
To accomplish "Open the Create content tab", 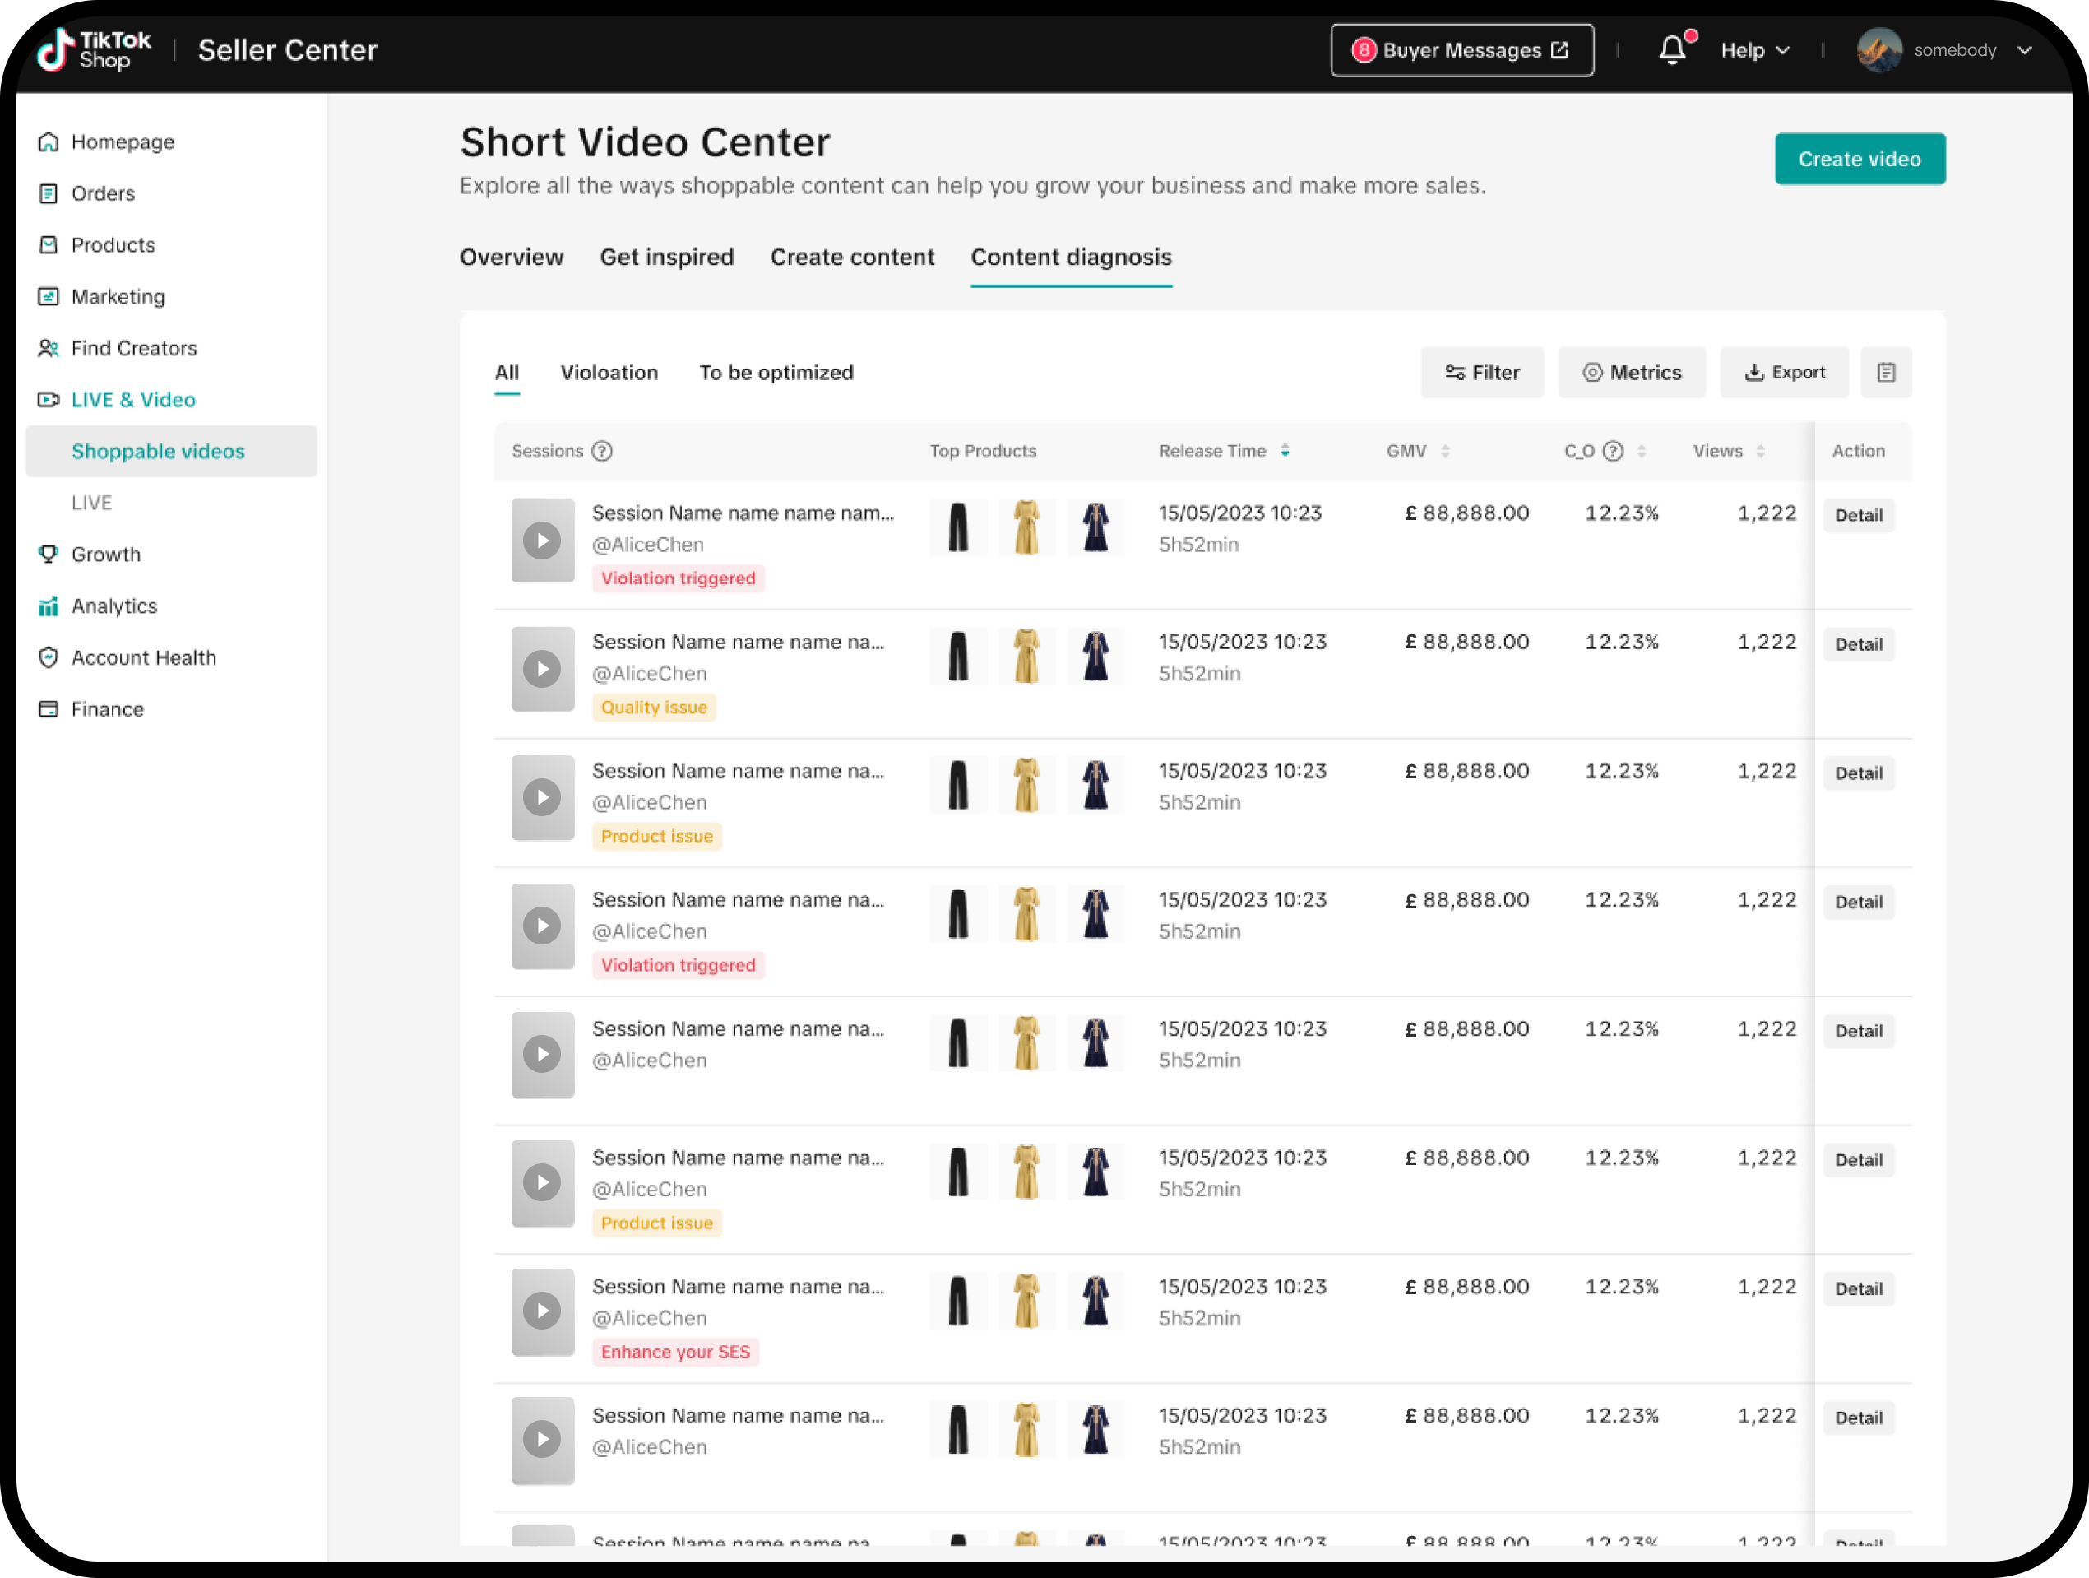I will (x=852, y=257).
